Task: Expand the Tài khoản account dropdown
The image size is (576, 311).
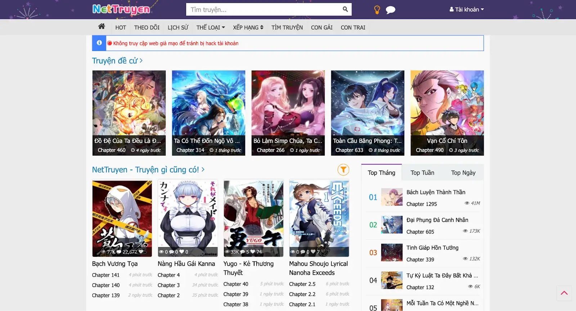Action: (x=467, y=10)
